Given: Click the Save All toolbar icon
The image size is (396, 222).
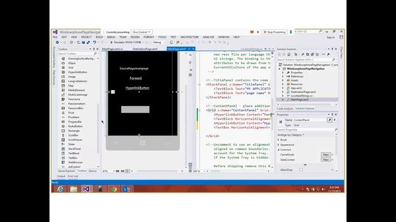Looking at the screenshot, I should click(x=88, y=43).
